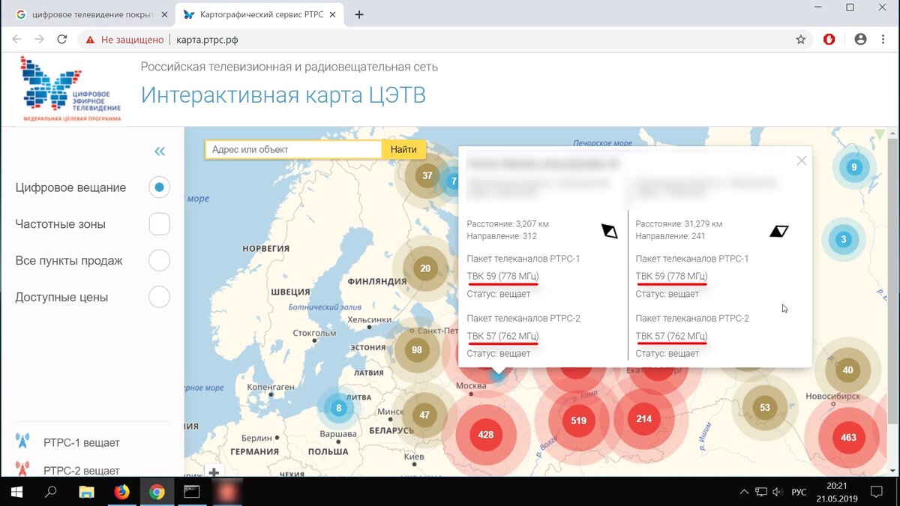Click the map zoom-in plus button
Image resolution: width=900 pixels, height=506 pixels.
pos(214,472)
